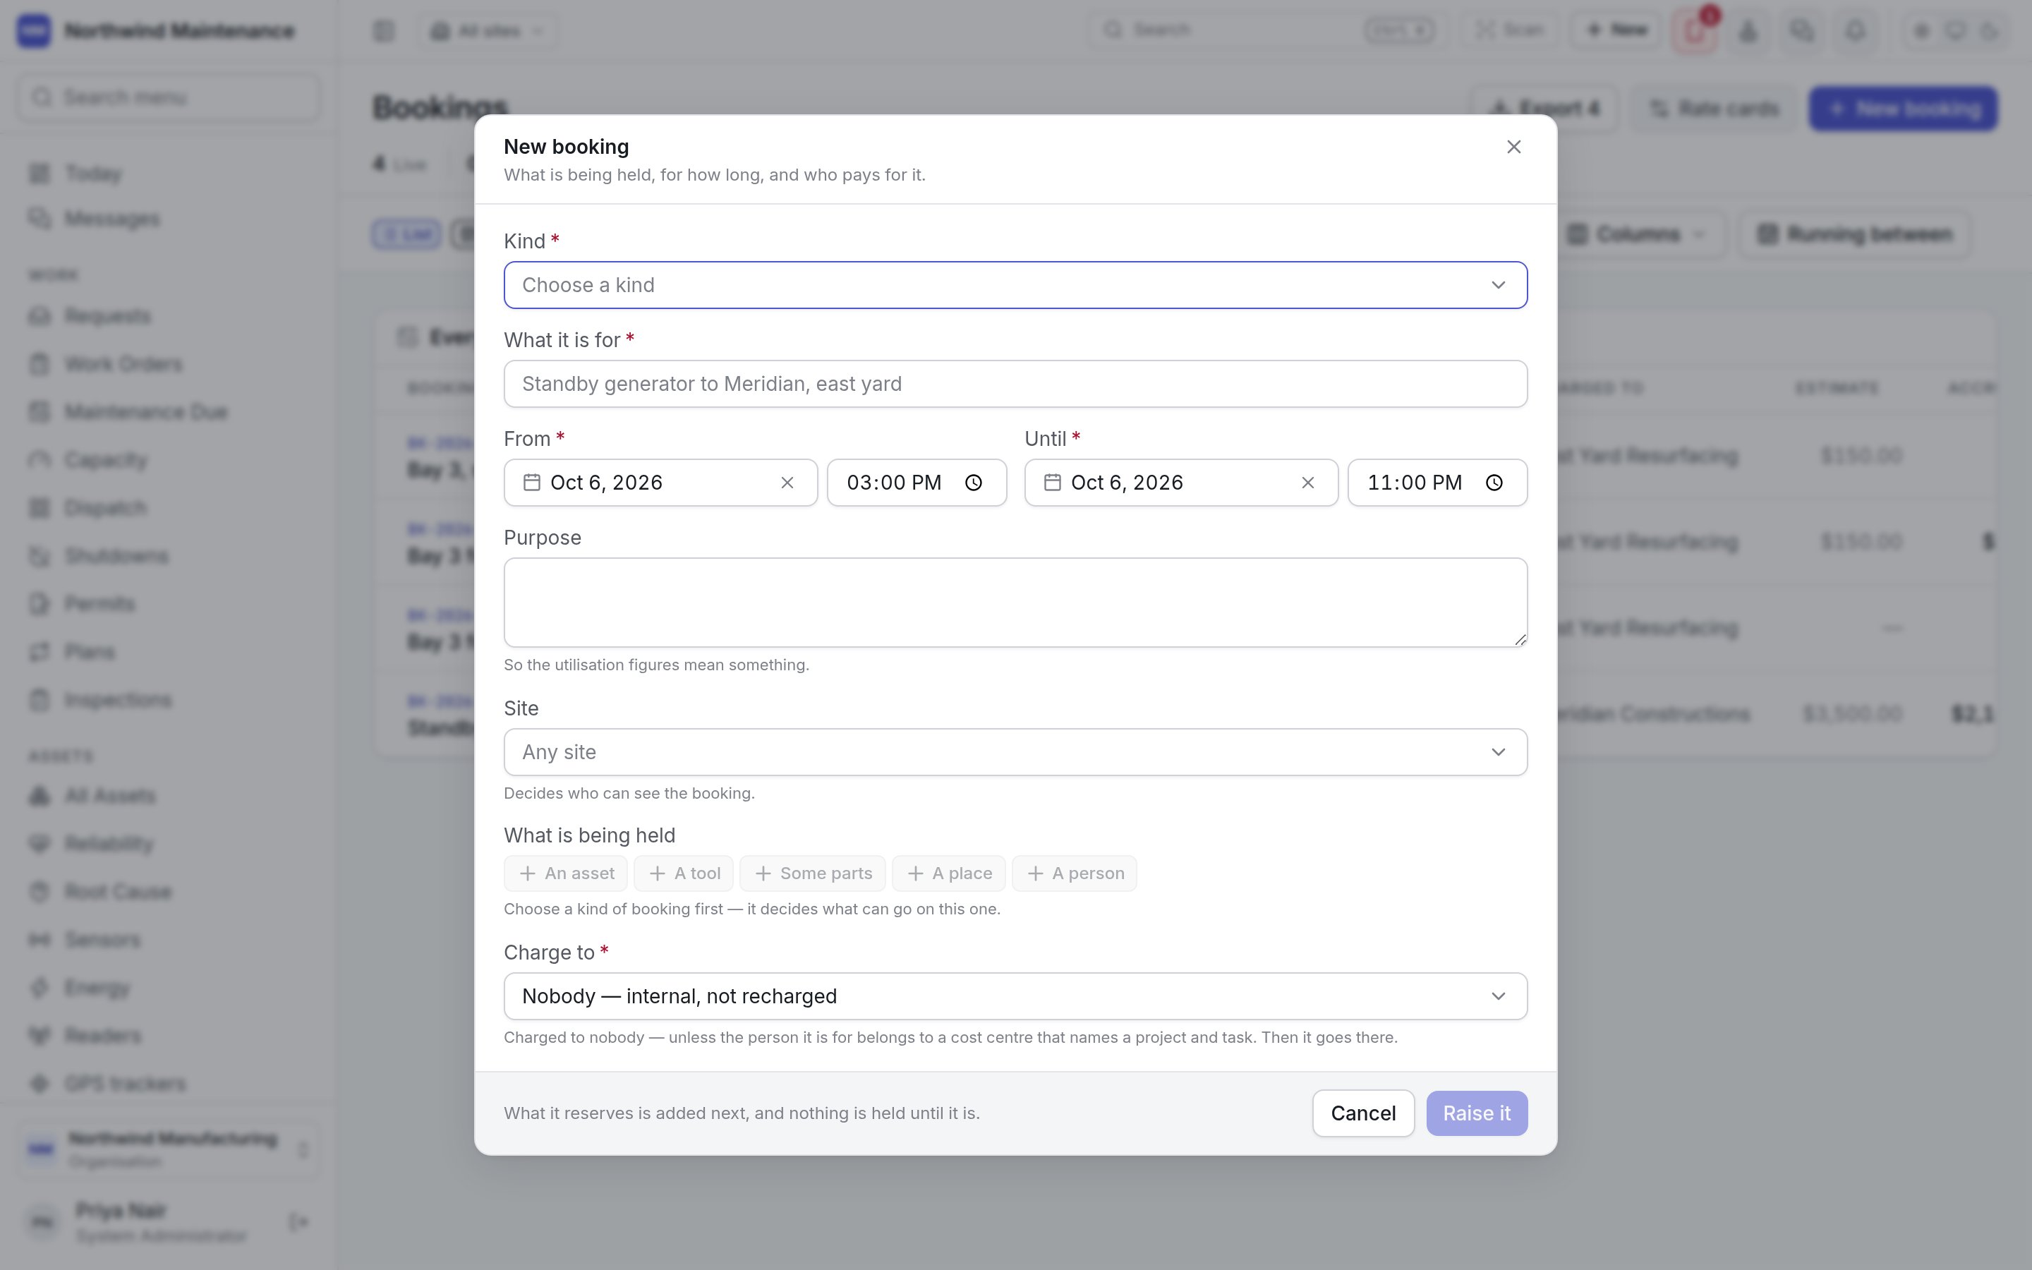Click the From time field 03:00 PM
Screen dimensions: 2032x1270
916,482
